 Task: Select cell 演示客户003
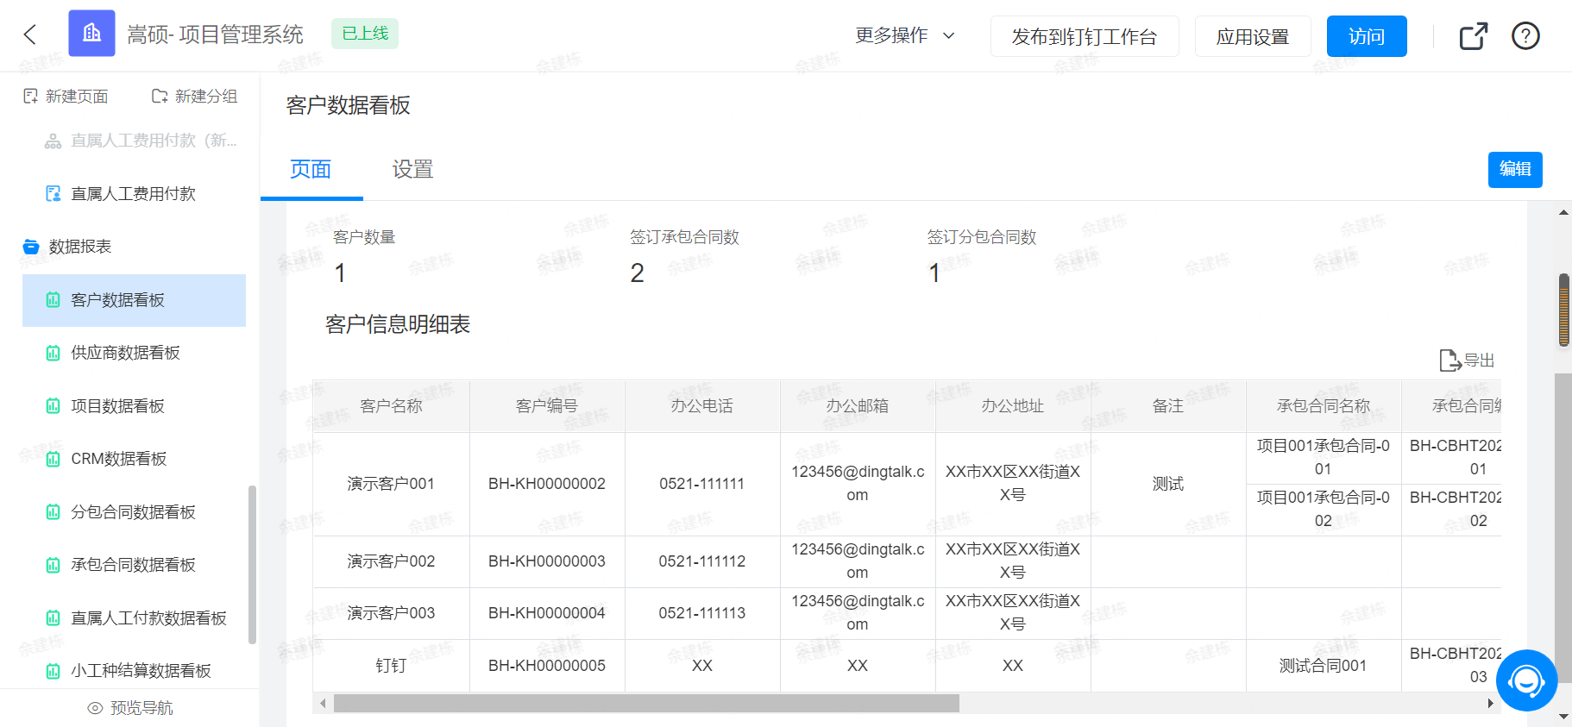391,613
